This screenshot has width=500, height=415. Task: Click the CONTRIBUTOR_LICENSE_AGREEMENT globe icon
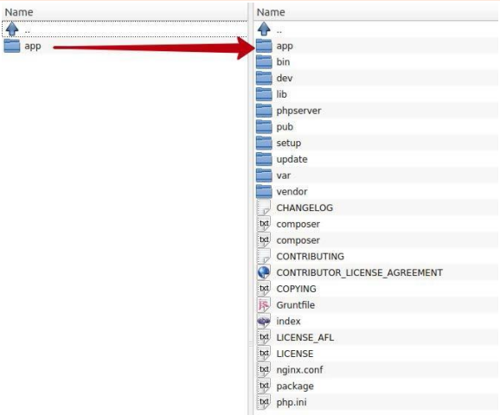coord(264,272)
